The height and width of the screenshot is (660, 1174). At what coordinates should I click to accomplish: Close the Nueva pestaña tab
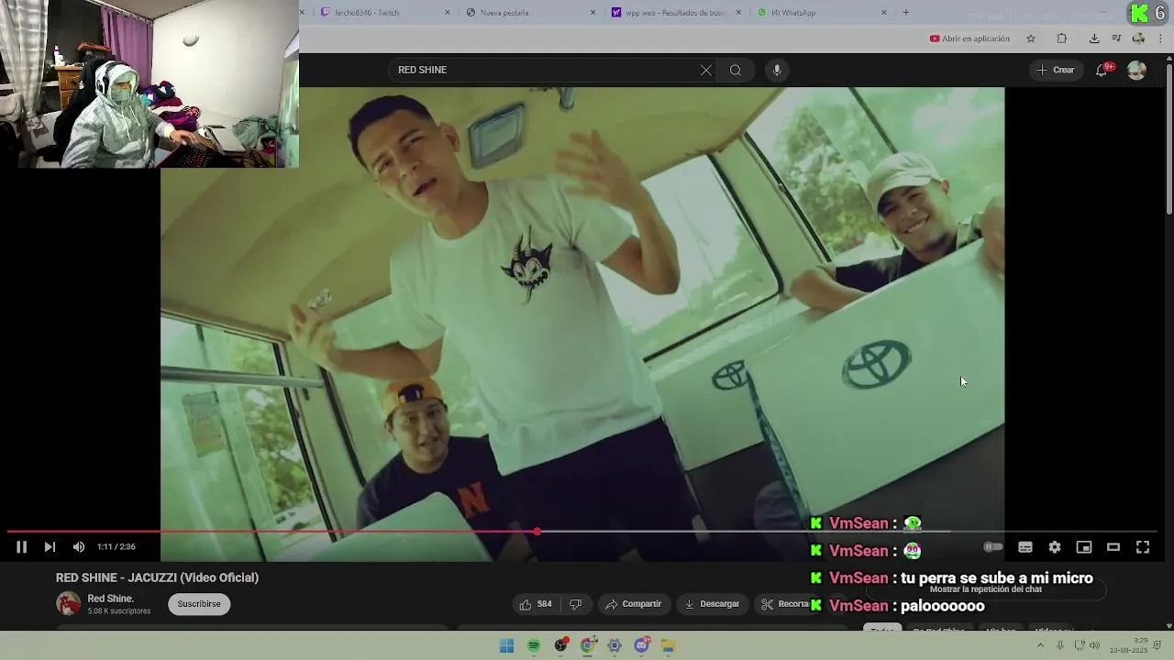(593, 13)
